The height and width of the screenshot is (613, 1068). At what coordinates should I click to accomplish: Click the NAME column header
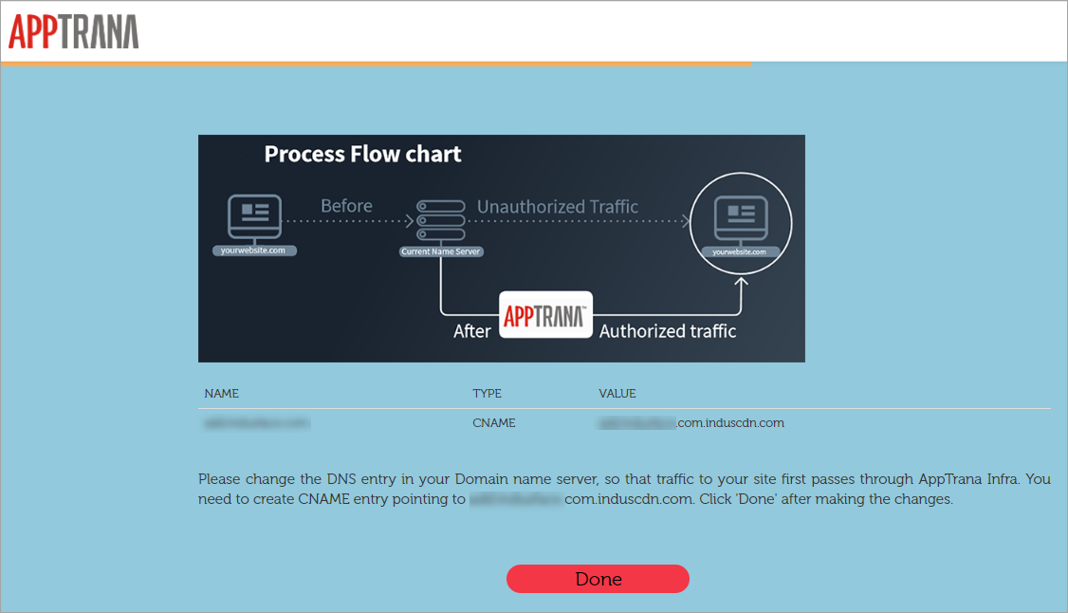[221, 394]
